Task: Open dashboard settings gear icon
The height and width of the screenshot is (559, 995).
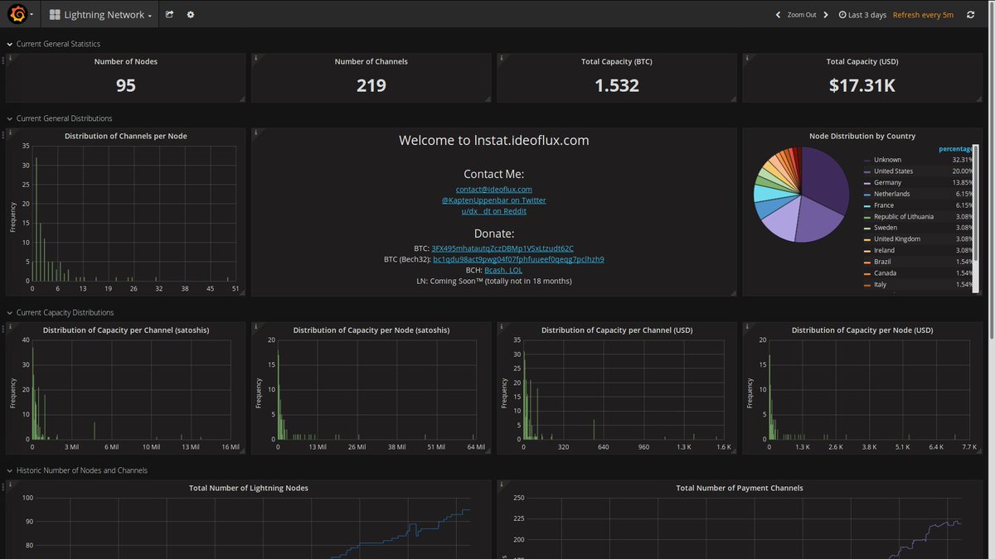Action: coord(190,14)
